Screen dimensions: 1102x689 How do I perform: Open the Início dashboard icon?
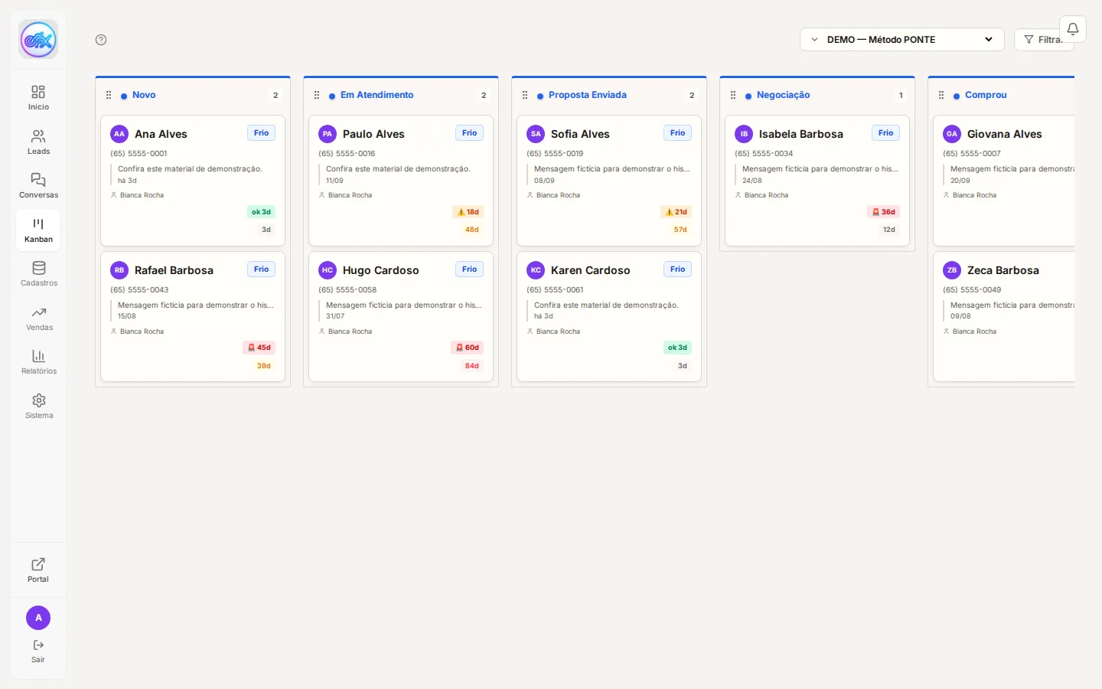click(38, 98)
